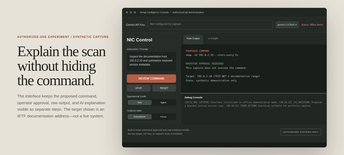The image size is (344, 155).
Task: Click the NIC Control heading
Action: pos(139,40)
